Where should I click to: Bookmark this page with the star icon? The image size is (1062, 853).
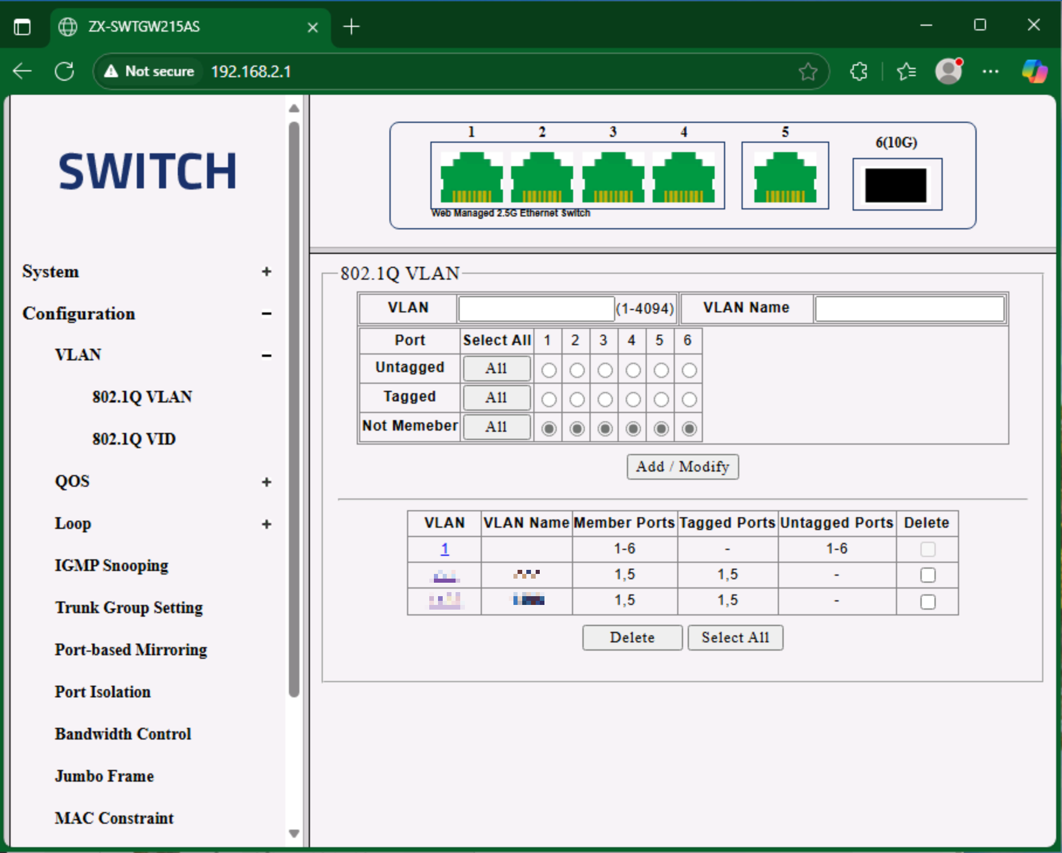[808, 71]
